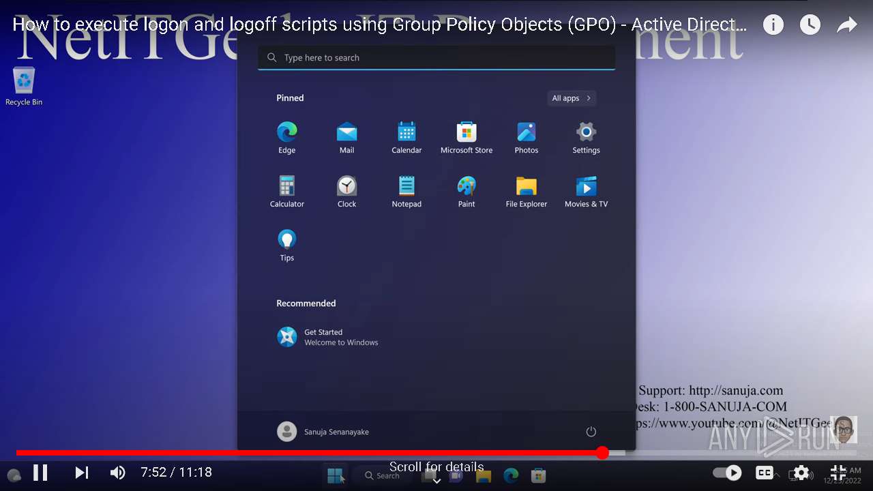The image size is (873, 491).
Task: Click the Windows Start button on taskbar
Action: (x=335, y=475)
